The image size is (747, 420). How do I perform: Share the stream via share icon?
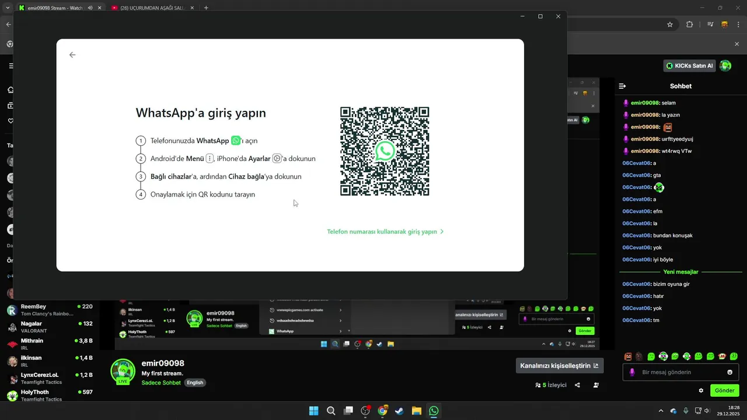pyautogui.click(x=577, y=385)
